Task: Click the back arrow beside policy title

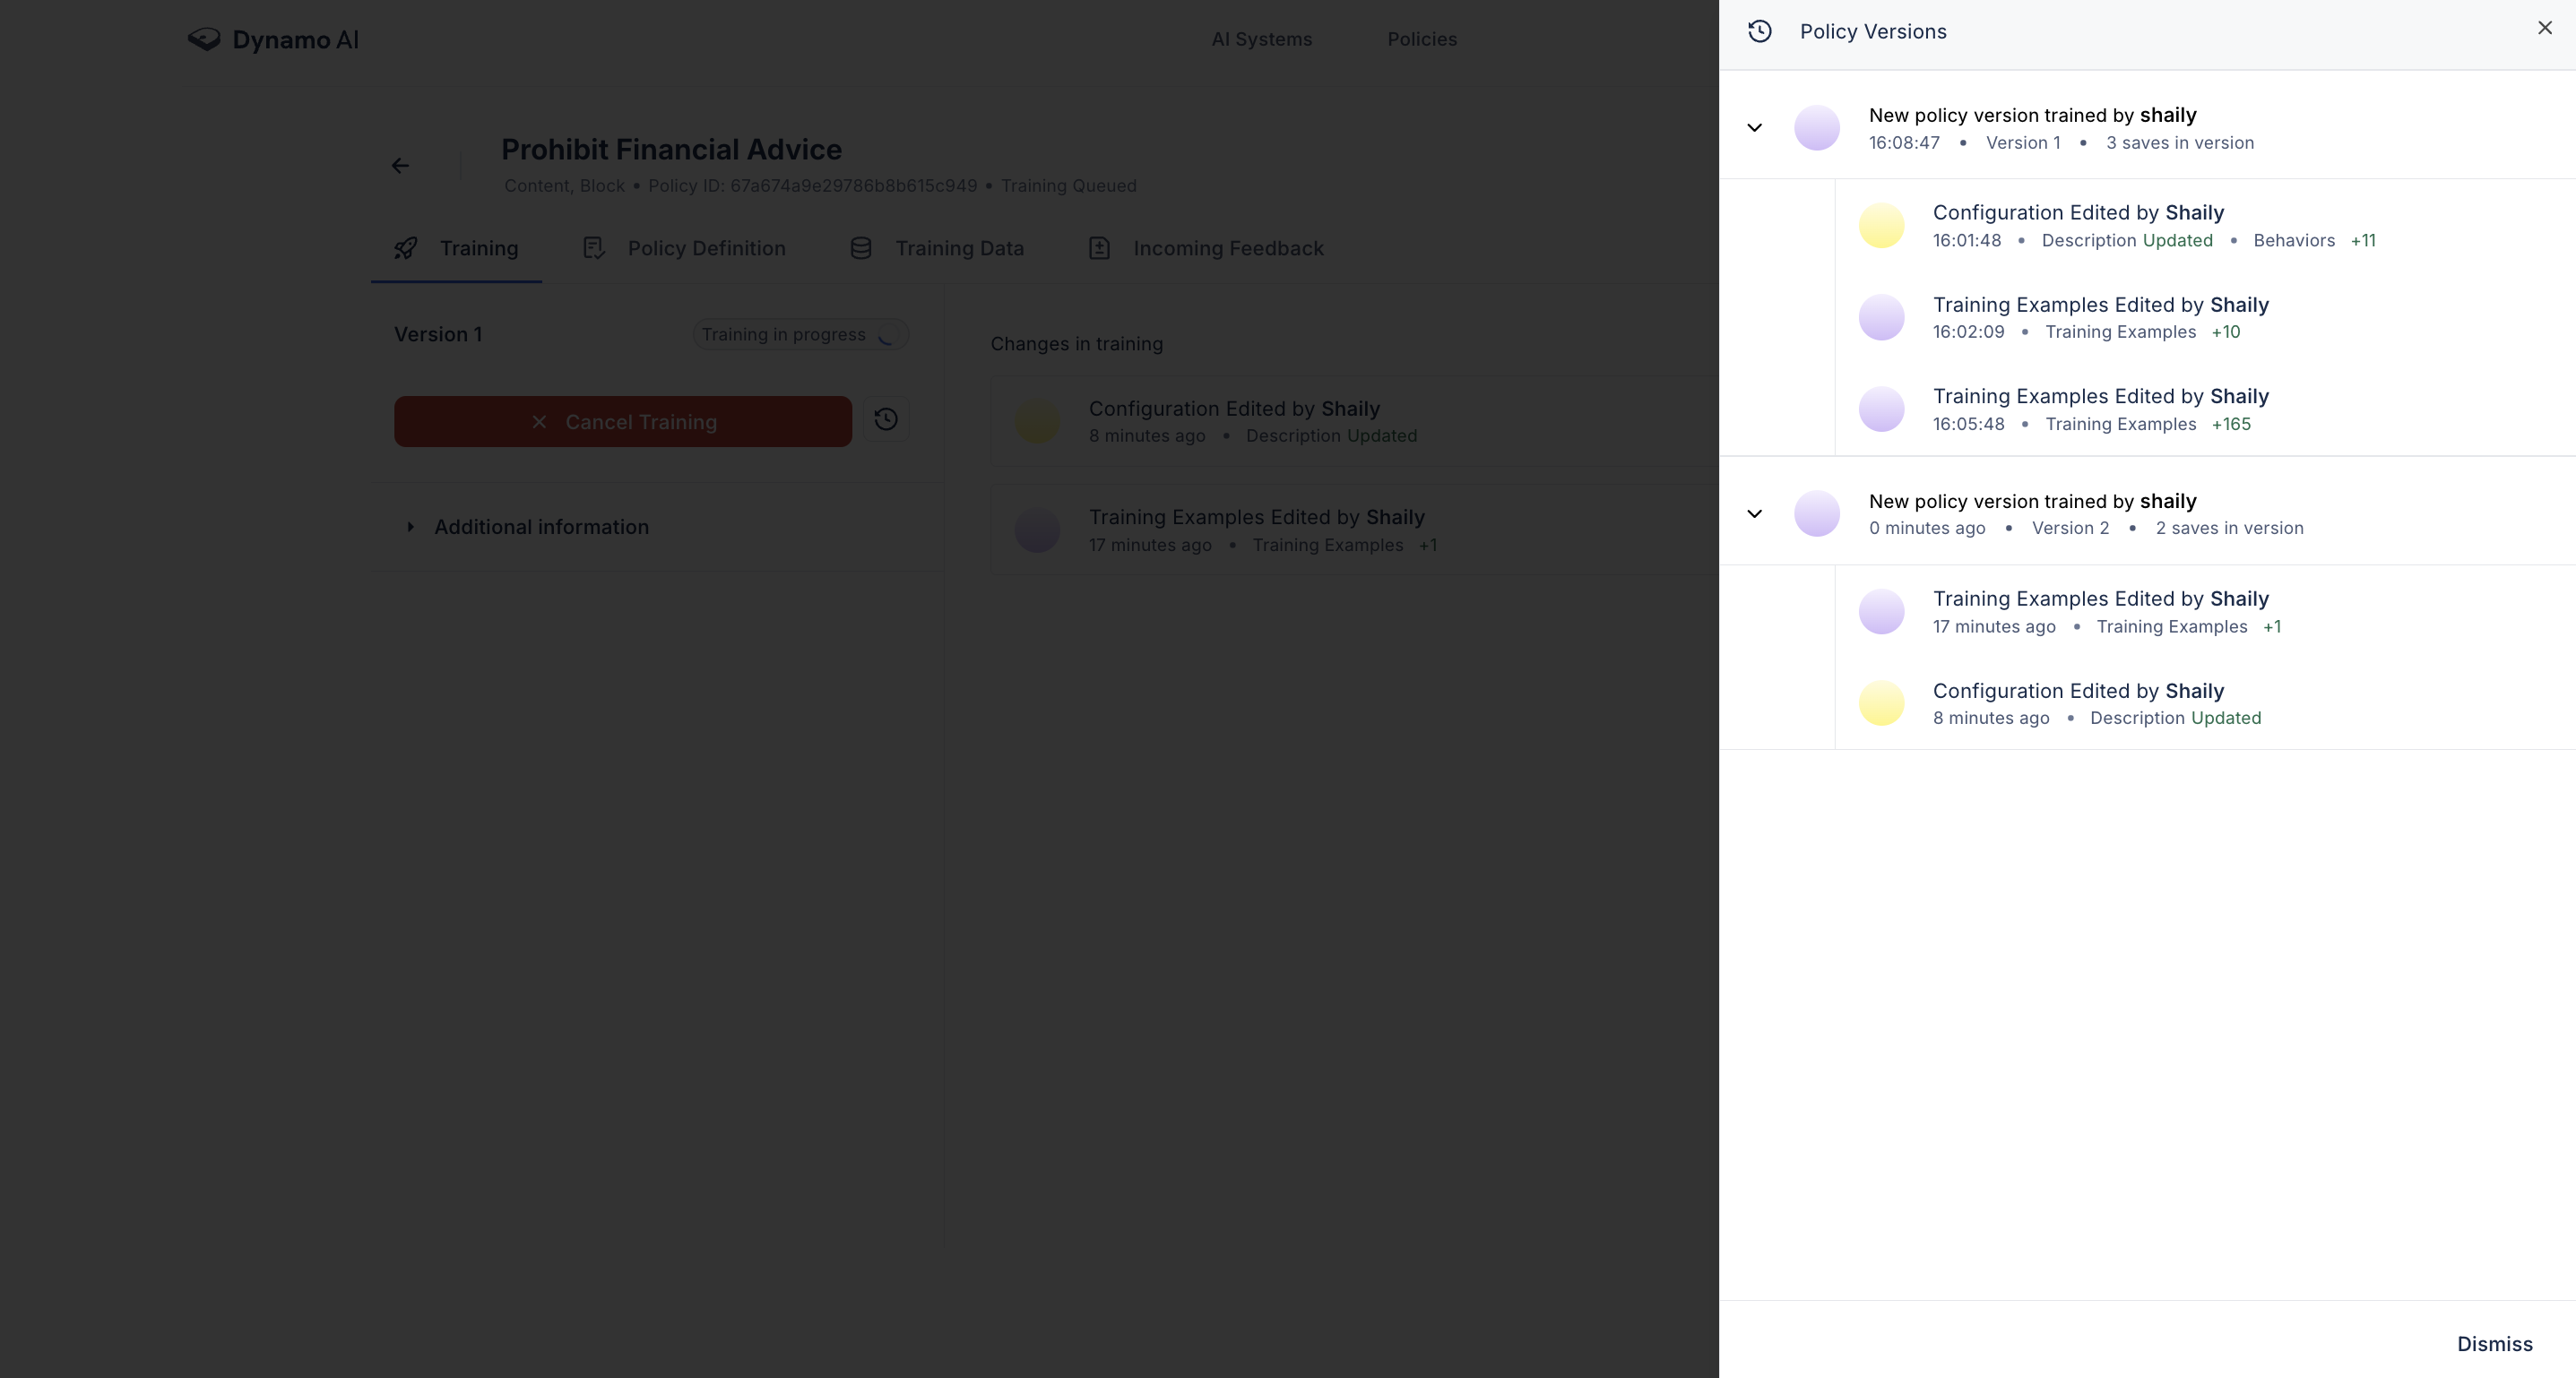Action: (x=400, y=166)
